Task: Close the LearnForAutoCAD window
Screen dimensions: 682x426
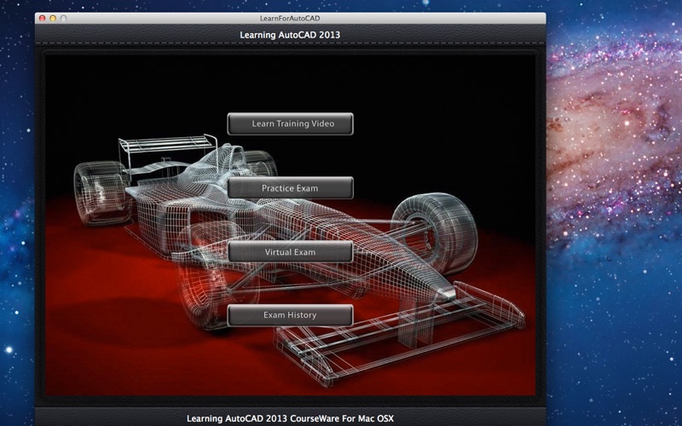Action: pyautogui.click(x=43, y=18)
